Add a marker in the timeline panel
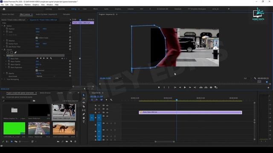Viewport: 273px width, 153px height. coord(106,100)
